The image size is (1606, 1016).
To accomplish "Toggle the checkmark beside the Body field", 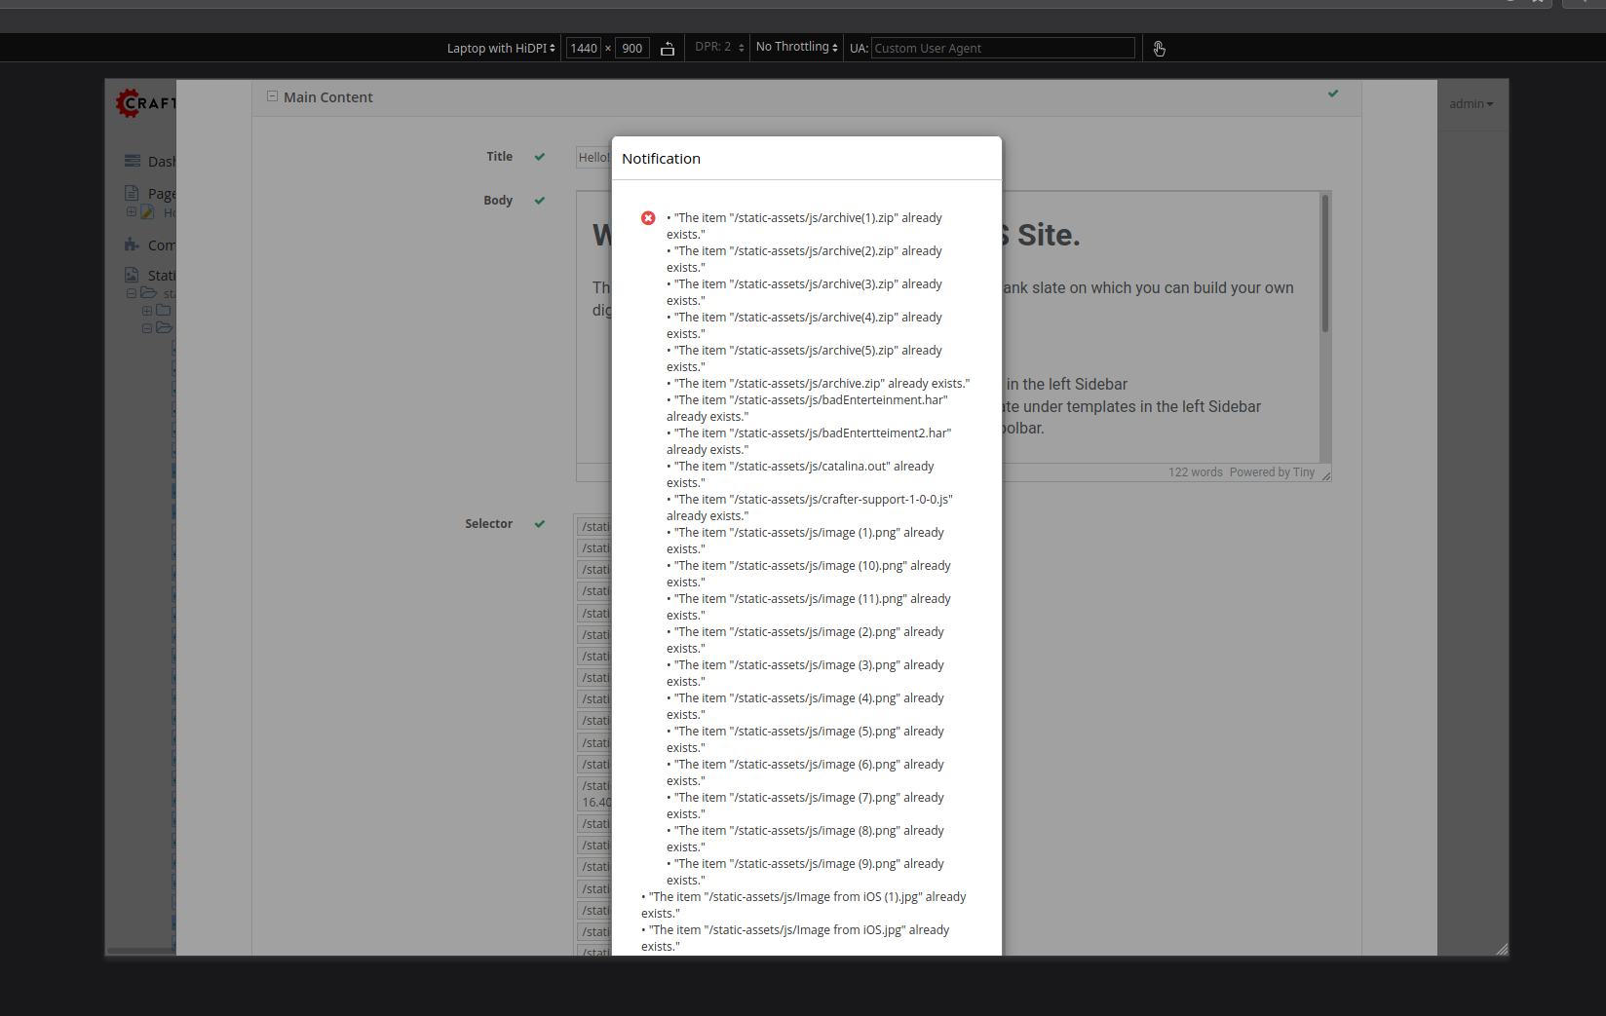I will 540,200.
